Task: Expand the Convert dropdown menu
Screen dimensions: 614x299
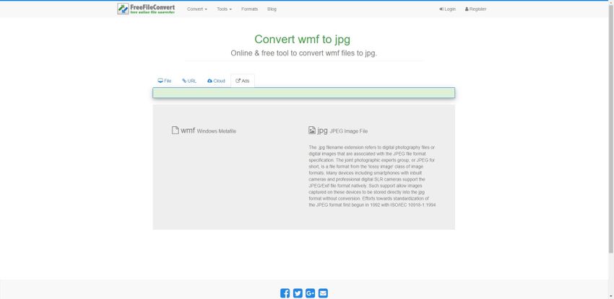Action: point(196,9)
